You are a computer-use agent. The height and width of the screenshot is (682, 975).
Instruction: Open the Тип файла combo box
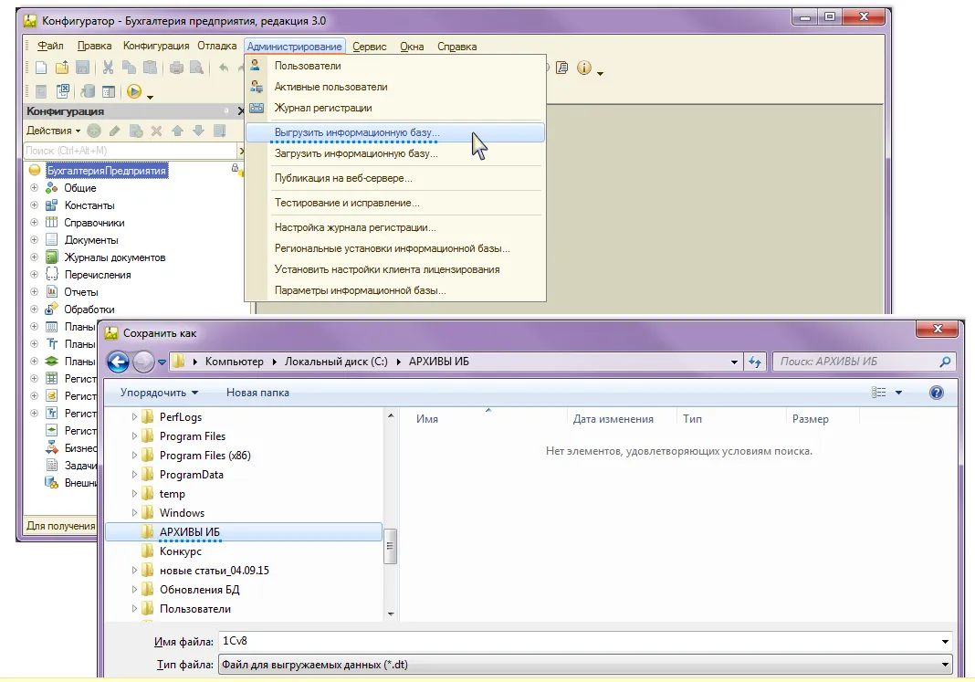pyautogui.click(x=584, y=665)
